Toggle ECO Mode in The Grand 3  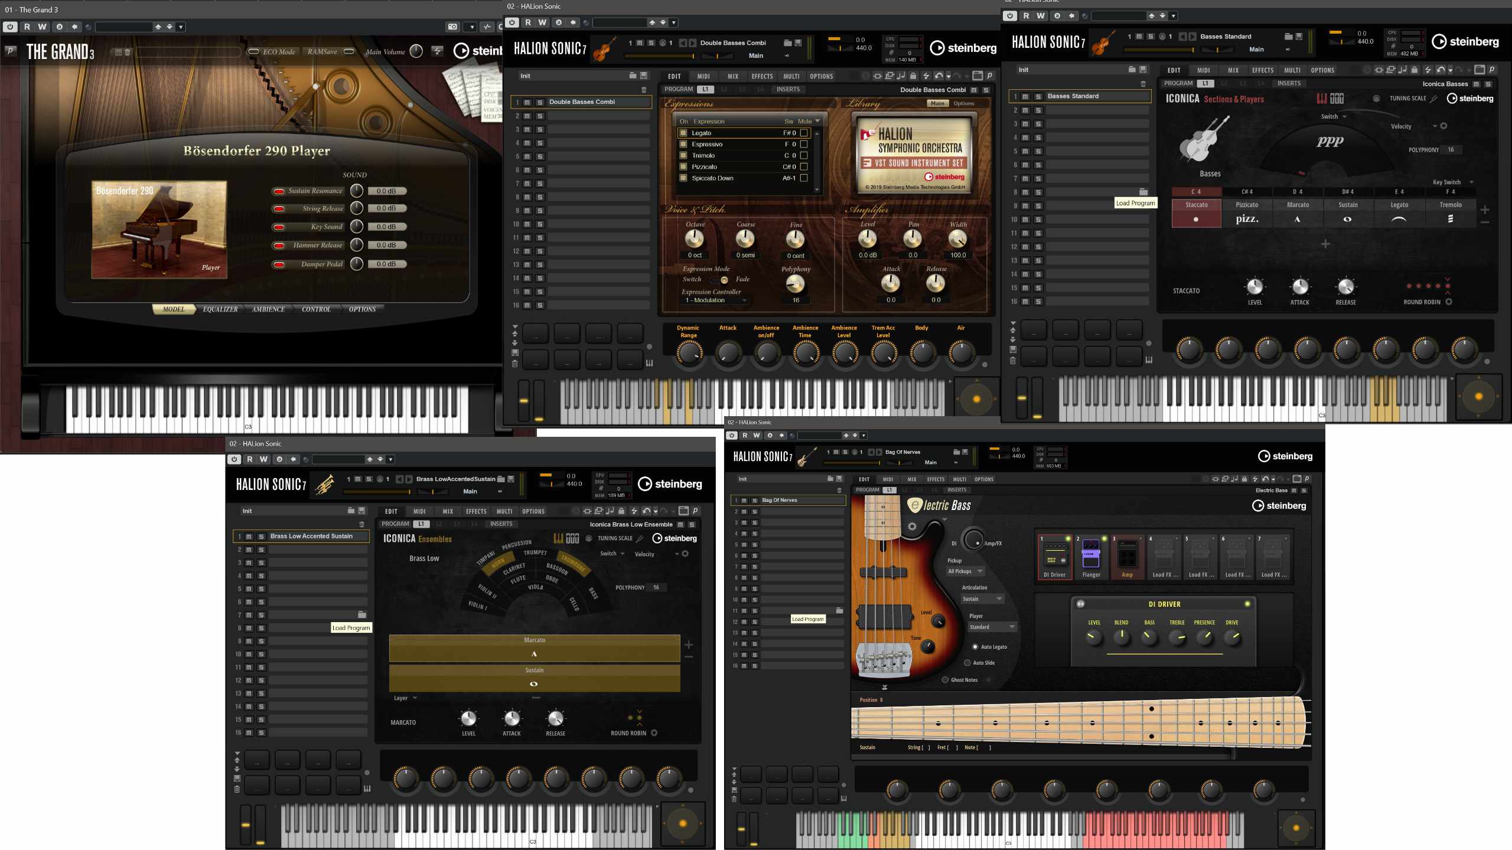pyautogui.click(x=253, y=52)
